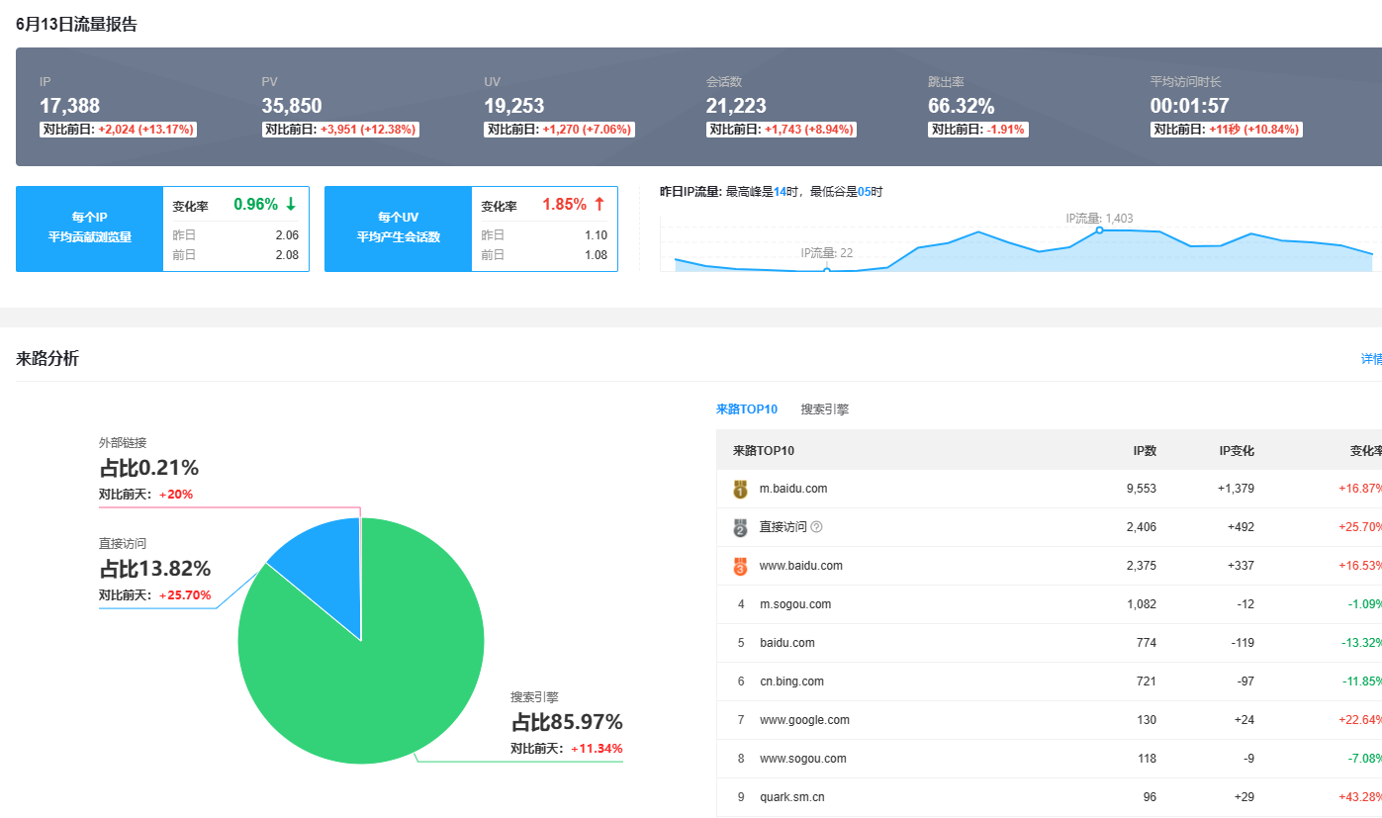1382x818 pixels.
Task: Click the m.sogou.com row name
Action: [795, 604]
